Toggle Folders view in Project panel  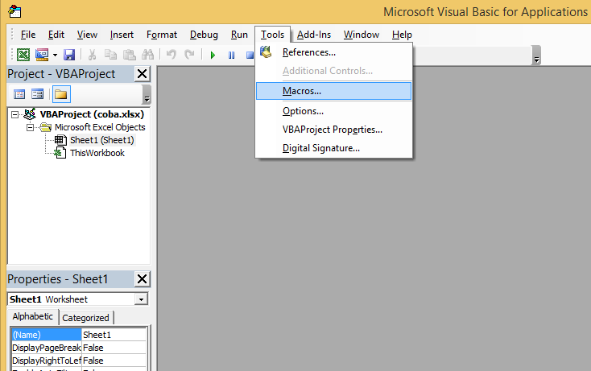click(x=61, y=94)
